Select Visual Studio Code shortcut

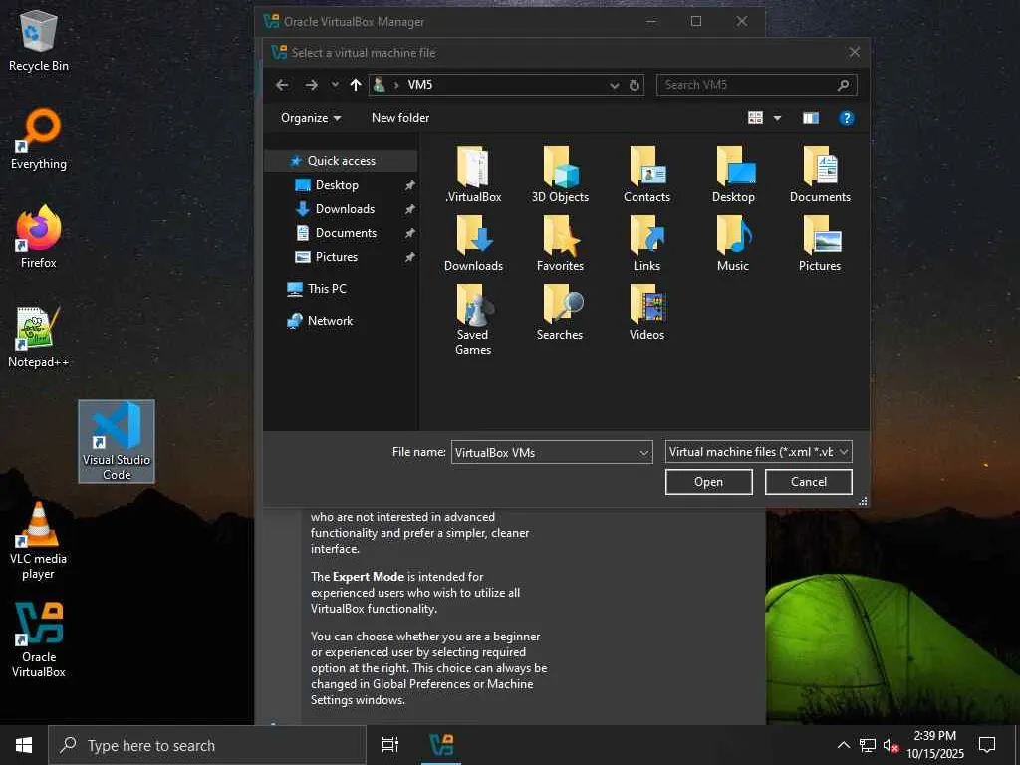pyautogui.click(x=117, y=441)
